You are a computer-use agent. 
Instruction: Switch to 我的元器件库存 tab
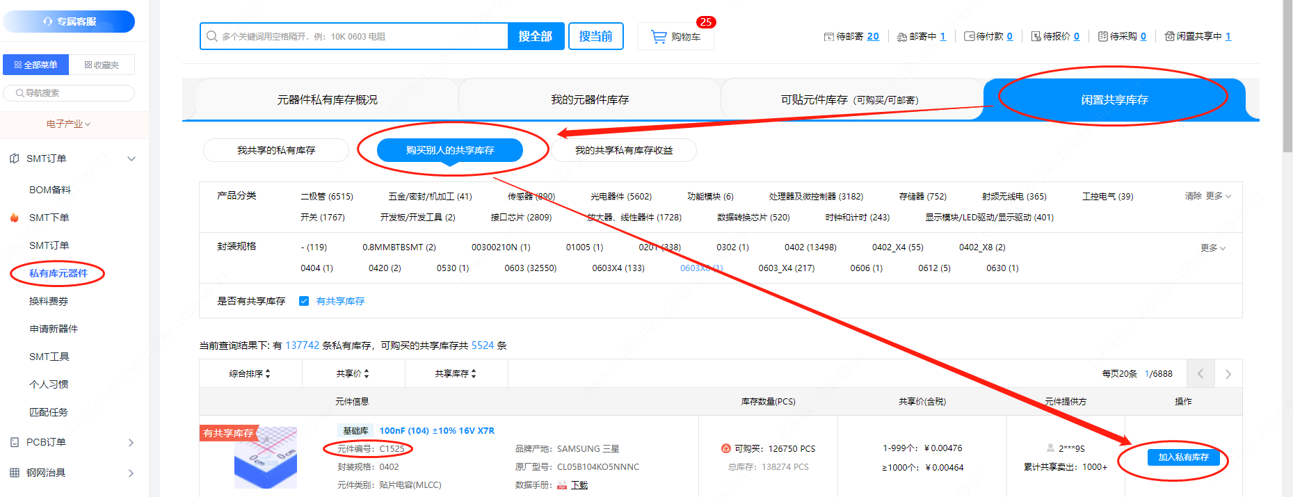(590, 100)
